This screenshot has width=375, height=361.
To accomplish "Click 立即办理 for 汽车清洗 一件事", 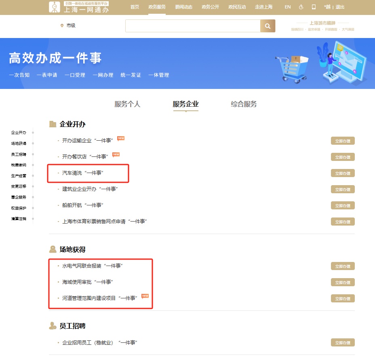I will (x=343, y=173).
